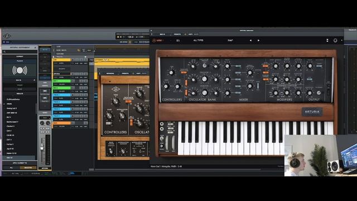
Task: Click the current preset name field
Action: pyautogui.click(x=230, y=41)
